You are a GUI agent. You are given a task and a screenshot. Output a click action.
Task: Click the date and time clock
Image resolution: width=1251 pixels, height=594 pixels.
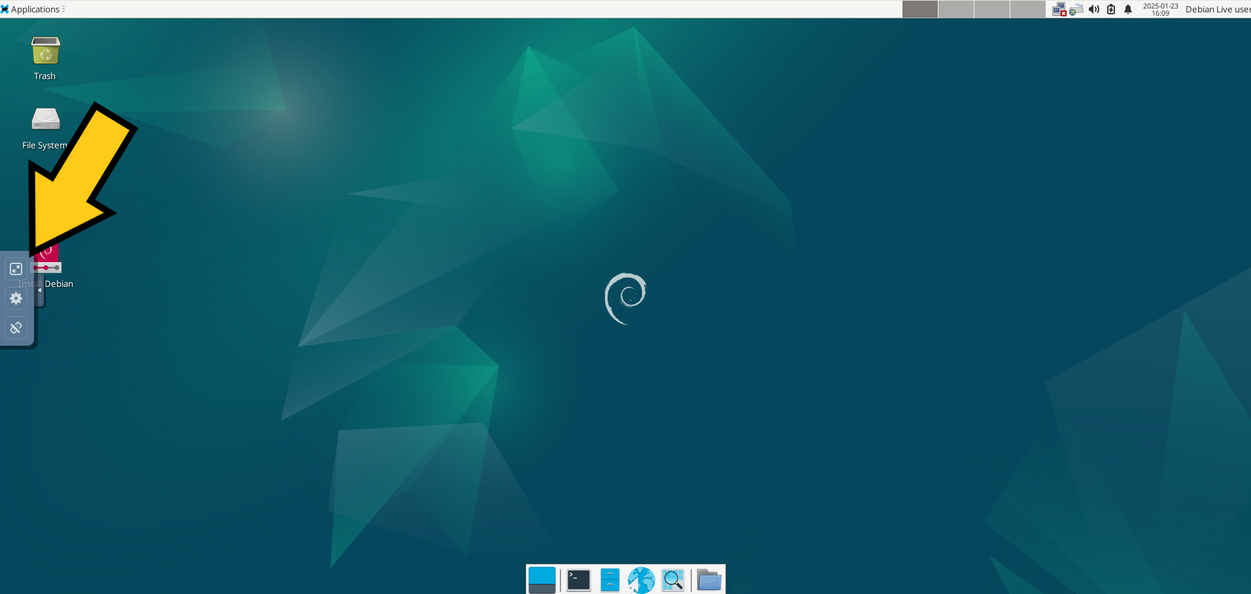pyautogui.click(x=1160, y=9)
